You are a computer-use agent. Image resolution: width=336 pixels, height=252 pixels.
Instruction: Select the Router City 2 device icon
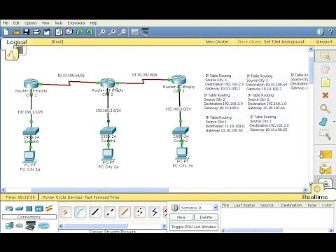107,83
